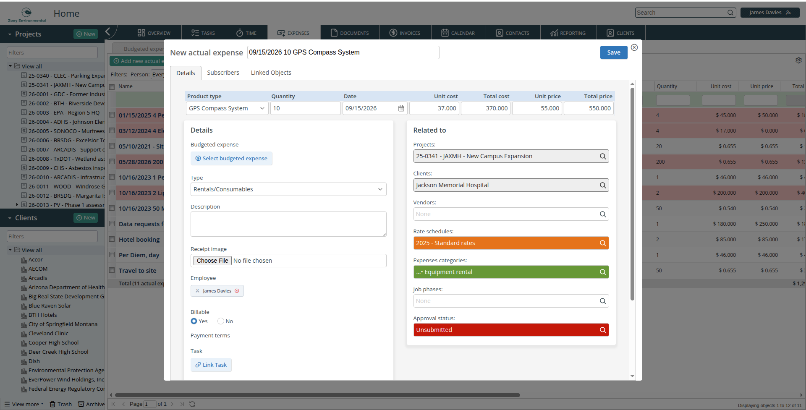This screenshot has height=410, width=806.
Task: Open the Product type dropdown
Action: point(227,108)
